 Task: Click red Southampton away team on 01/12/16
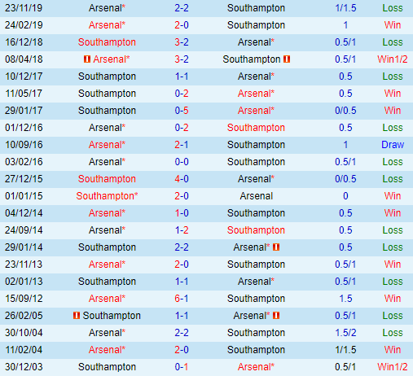click(256, 128)
